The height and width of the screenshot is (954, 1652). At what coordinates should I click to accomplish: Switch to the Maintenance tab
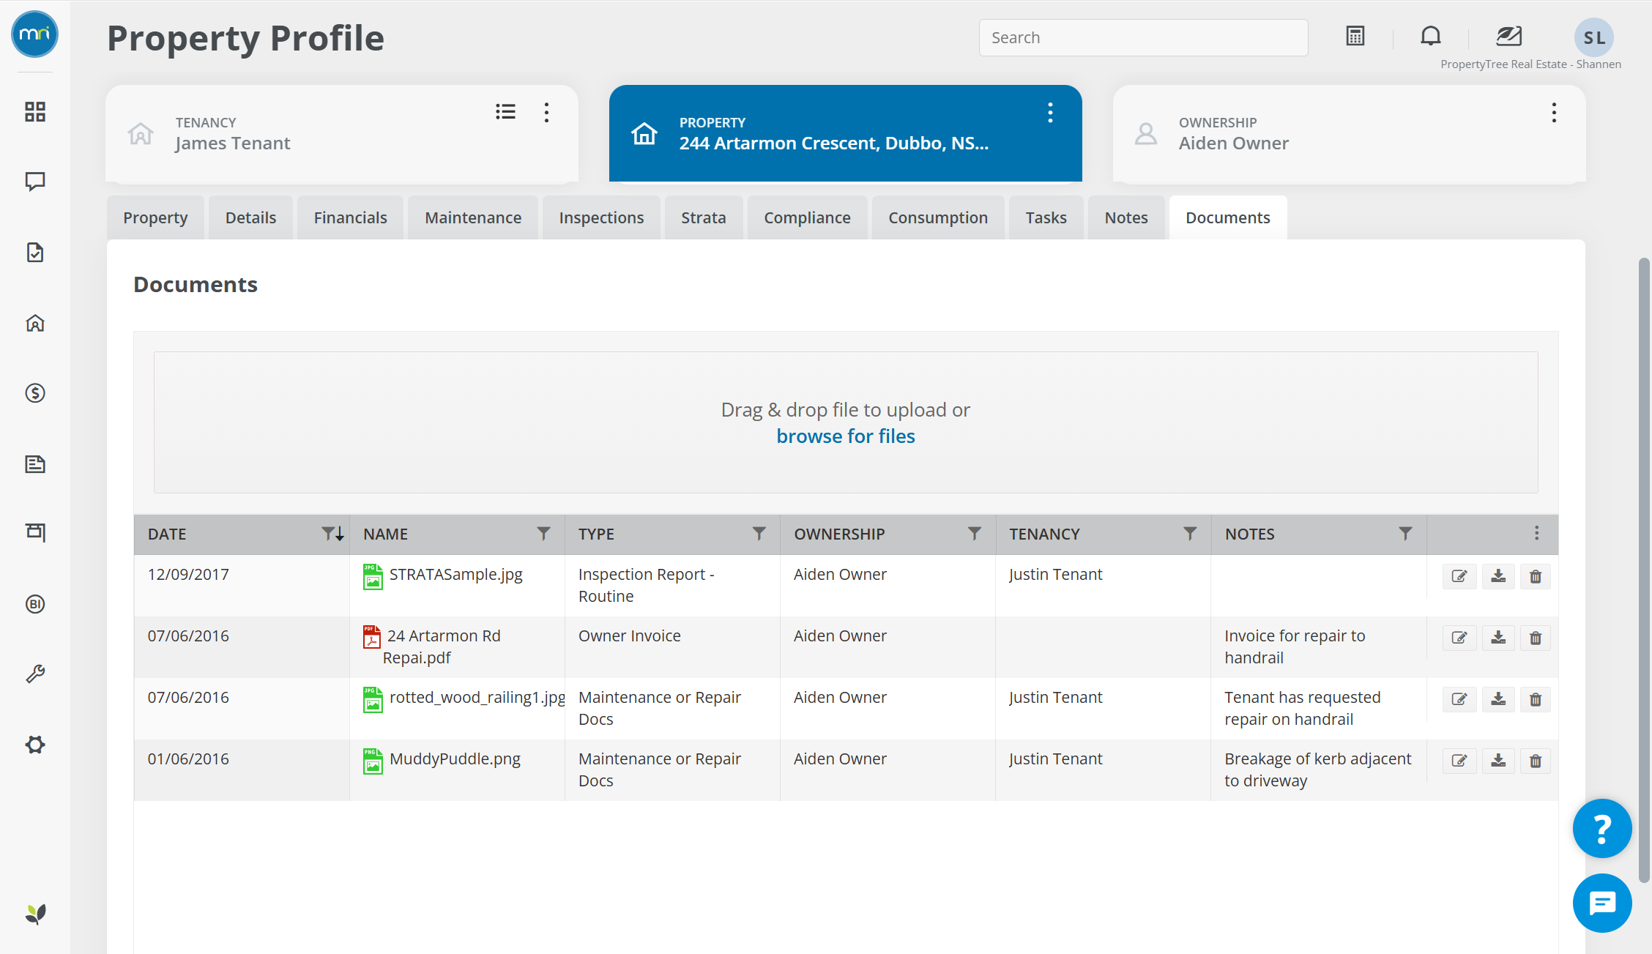473,217
